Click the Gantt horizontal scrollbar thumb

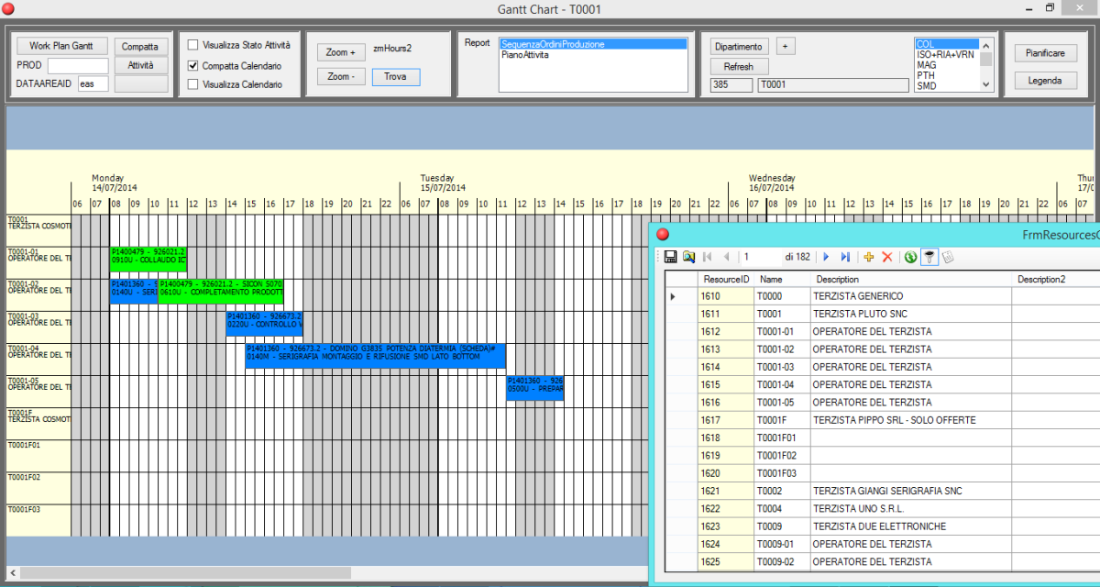tap(185, 572)
